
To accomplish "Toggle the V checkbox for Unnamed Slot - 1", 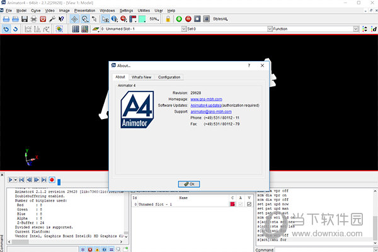I will coord(249,204).
